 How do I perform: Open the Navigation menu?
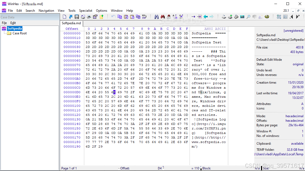click(x=46, y=10)
